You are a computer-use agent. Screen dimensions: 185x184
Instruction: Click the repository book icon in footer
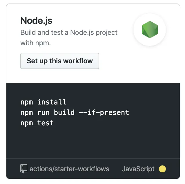tap(24, 169)
